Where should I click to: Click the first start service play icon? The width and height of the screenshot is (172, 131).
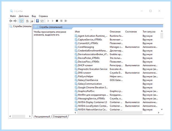[48, 21]
